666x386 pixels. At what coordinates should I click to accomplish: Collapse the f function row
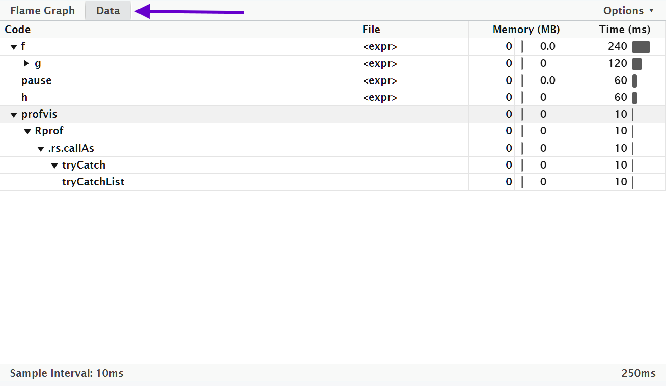[14, 47]
